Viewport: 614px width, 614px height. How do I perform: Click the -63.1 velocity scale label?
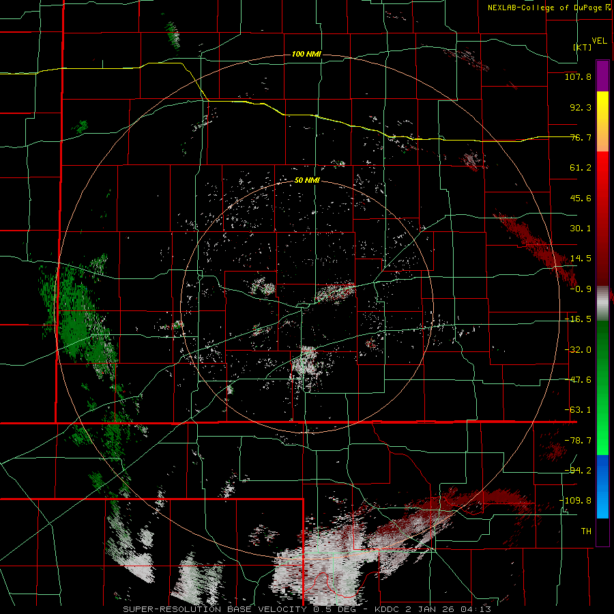coord(578,410)
